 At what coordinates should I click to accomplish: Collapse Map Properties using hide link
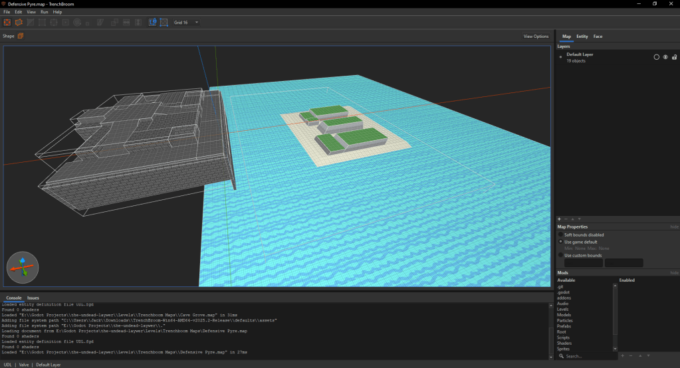(x=674, y=227)
